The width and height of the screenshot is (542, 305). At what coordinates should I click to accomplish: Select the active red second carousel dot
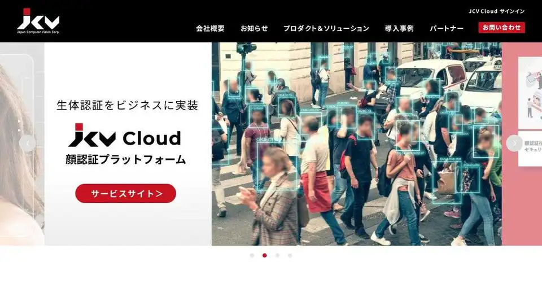(x=264, y=255)
